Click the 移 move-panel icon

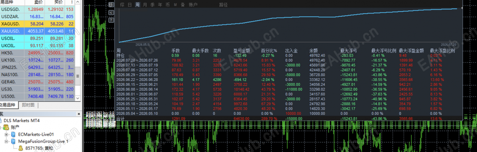pyautogui.click(x=111, y=4)
